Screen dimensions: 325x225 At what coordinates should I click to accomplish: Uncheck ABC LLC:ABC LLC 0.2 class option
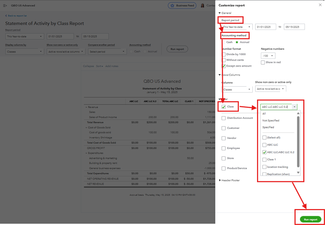tap(264, 152)
